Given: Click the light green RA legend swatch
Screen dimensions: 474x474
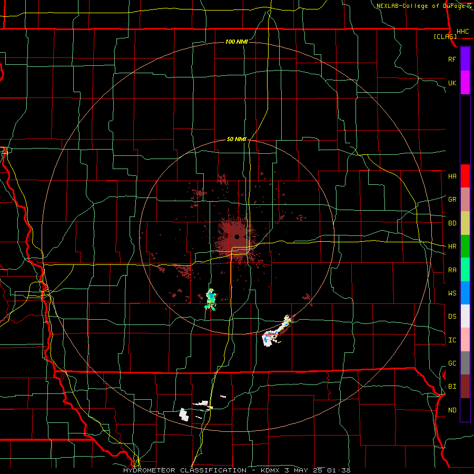Looking at the screenshot, I should [465, 270].
